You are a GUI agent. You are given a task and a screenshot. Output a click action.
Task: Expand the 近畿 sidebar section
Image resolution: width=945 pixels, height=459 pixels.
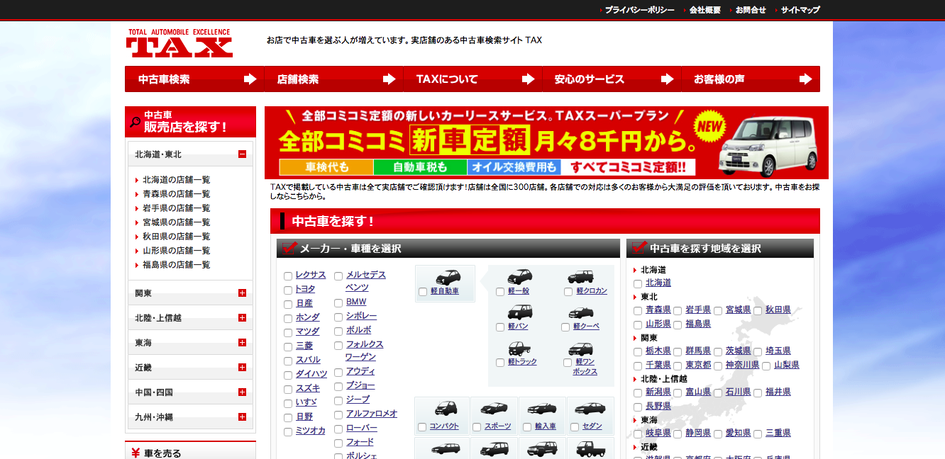(x=242, y=368)
